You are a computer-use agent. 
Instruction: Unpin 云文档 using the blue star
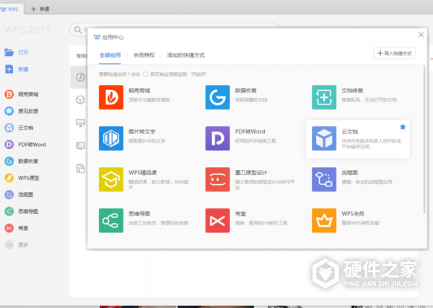click(403, 127)
